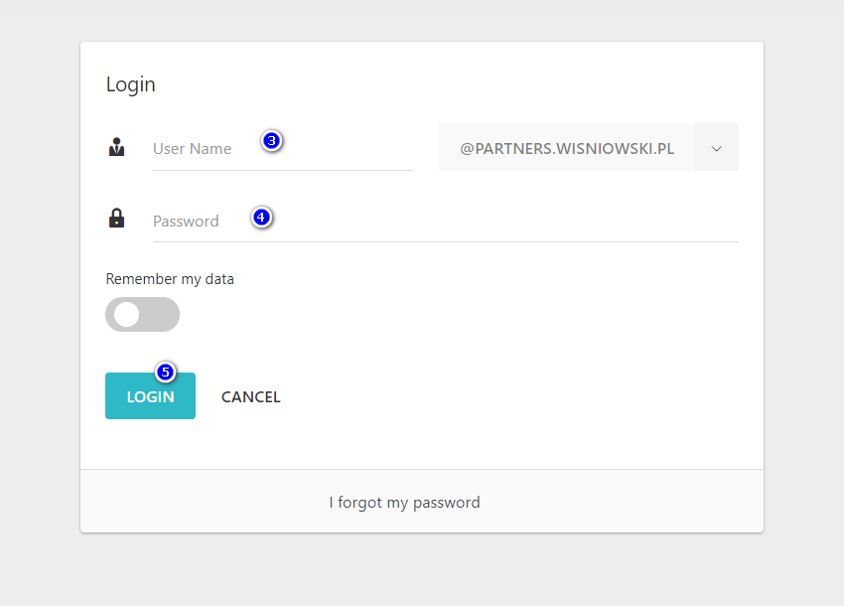Click the user silhouette icon

117,148
